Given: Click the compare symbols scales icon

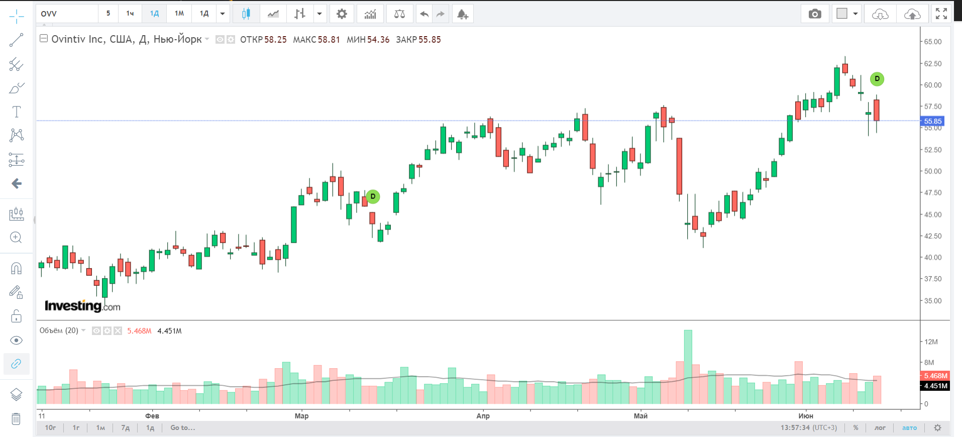Looking at the screenshot, I should click(399, 14).
